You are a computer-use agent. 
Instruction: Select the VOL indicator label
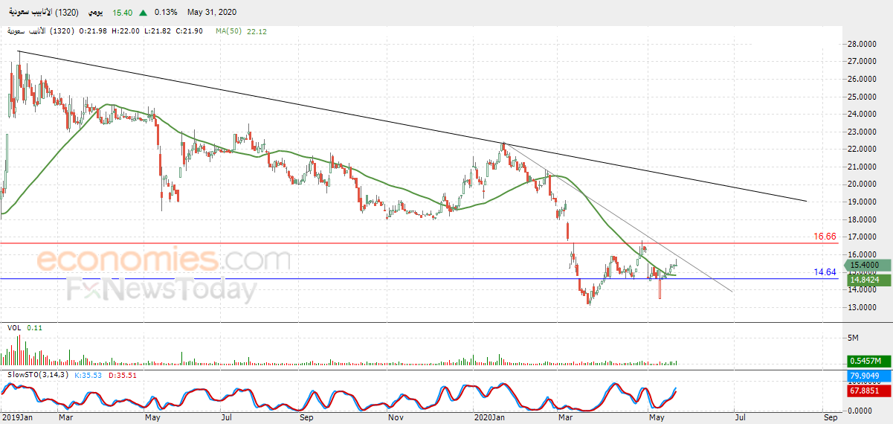click(x=13, y=327)
